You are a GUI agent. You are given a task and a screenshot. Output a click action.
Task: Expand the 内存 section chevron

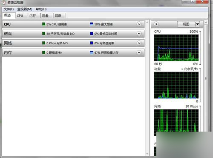click(139, 52)
